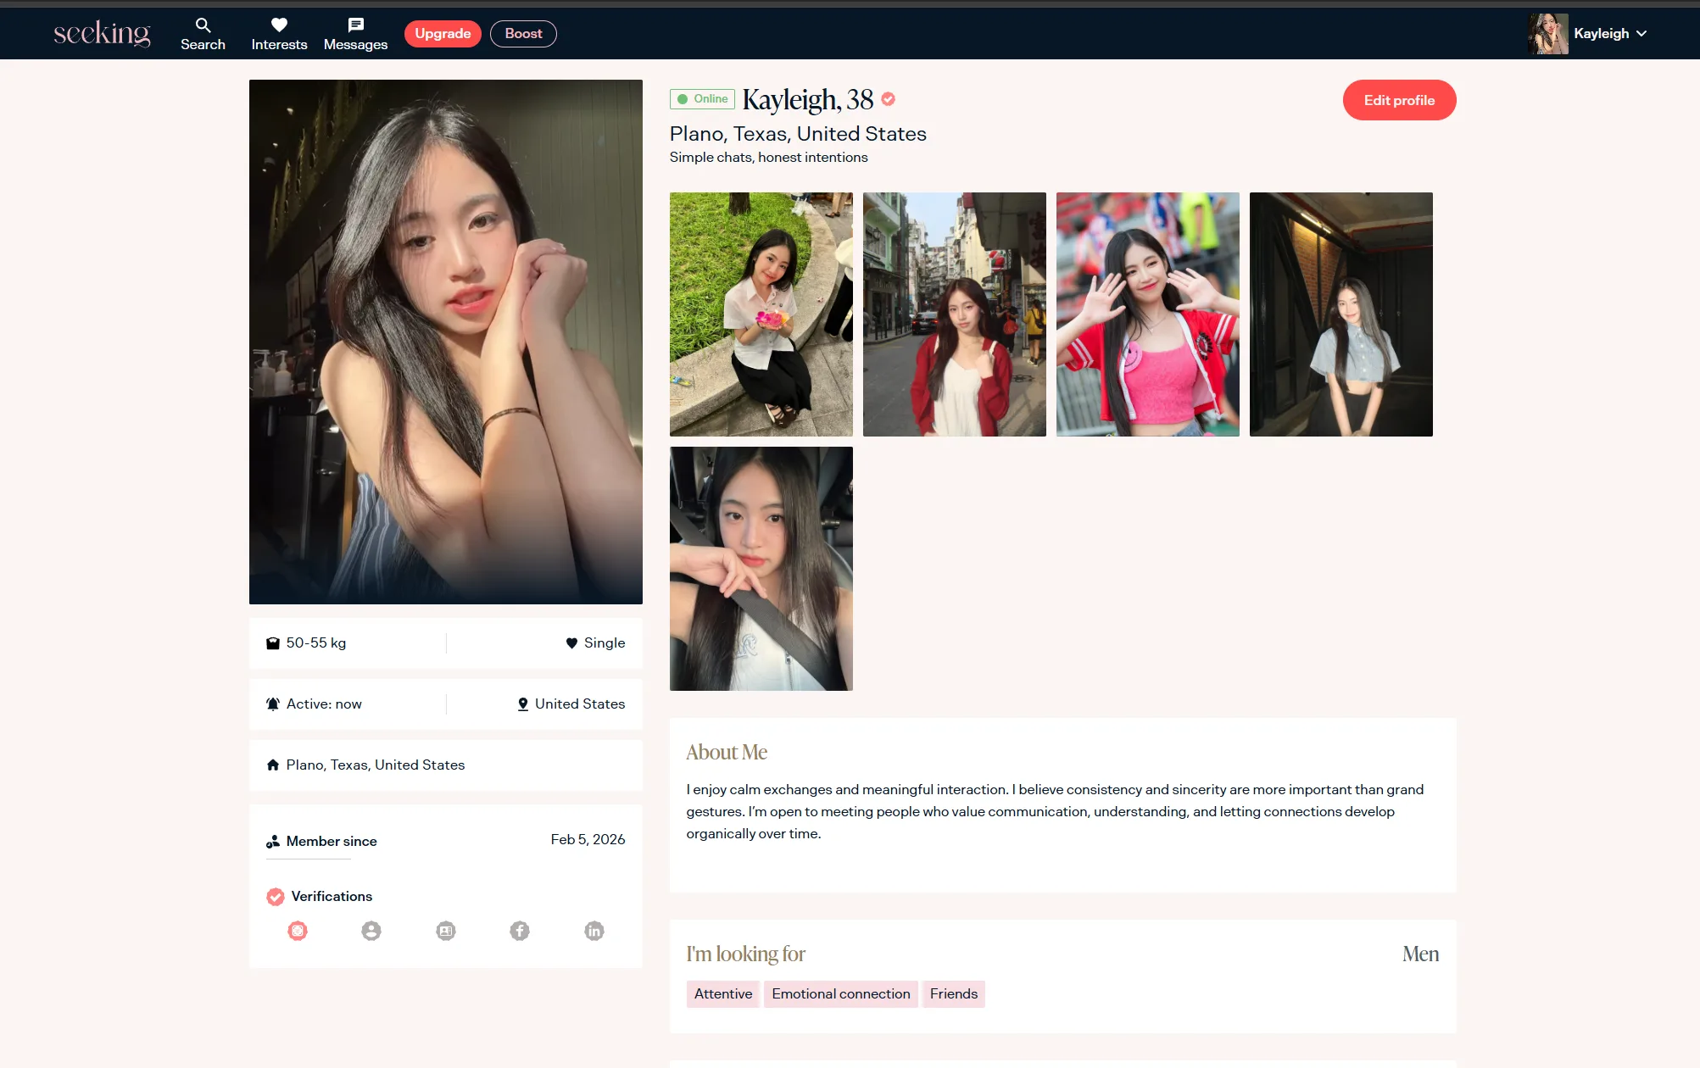Click the red photo verification icon
Image resolution: width=1700 pixels, height=1068 pixels.
pyautogui.click(x=298, y=931)
